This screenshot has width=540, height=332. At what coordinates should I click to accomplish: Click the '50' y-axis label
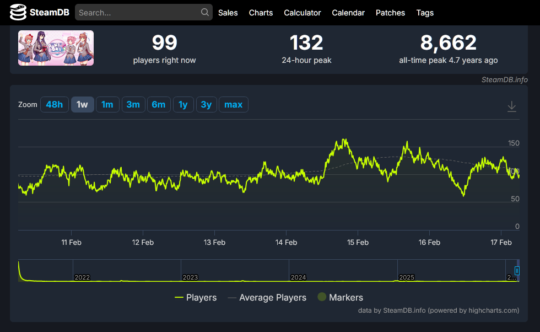(x=515, y=199)
